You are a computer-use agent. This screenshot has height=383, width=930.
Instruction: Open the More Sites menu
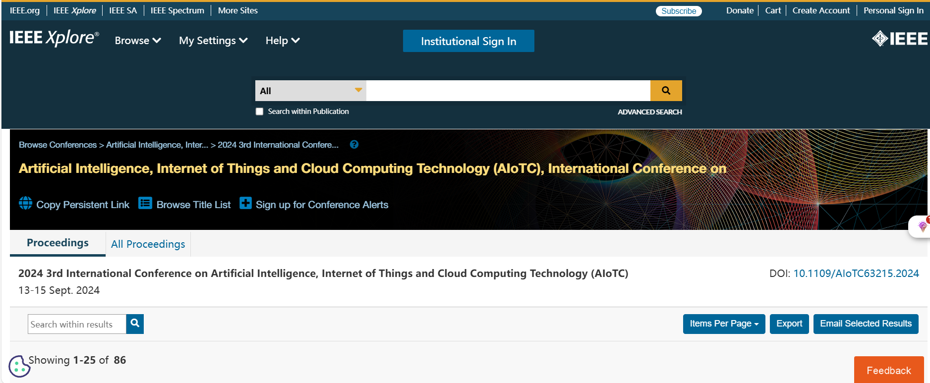click(x=238, y=10)
